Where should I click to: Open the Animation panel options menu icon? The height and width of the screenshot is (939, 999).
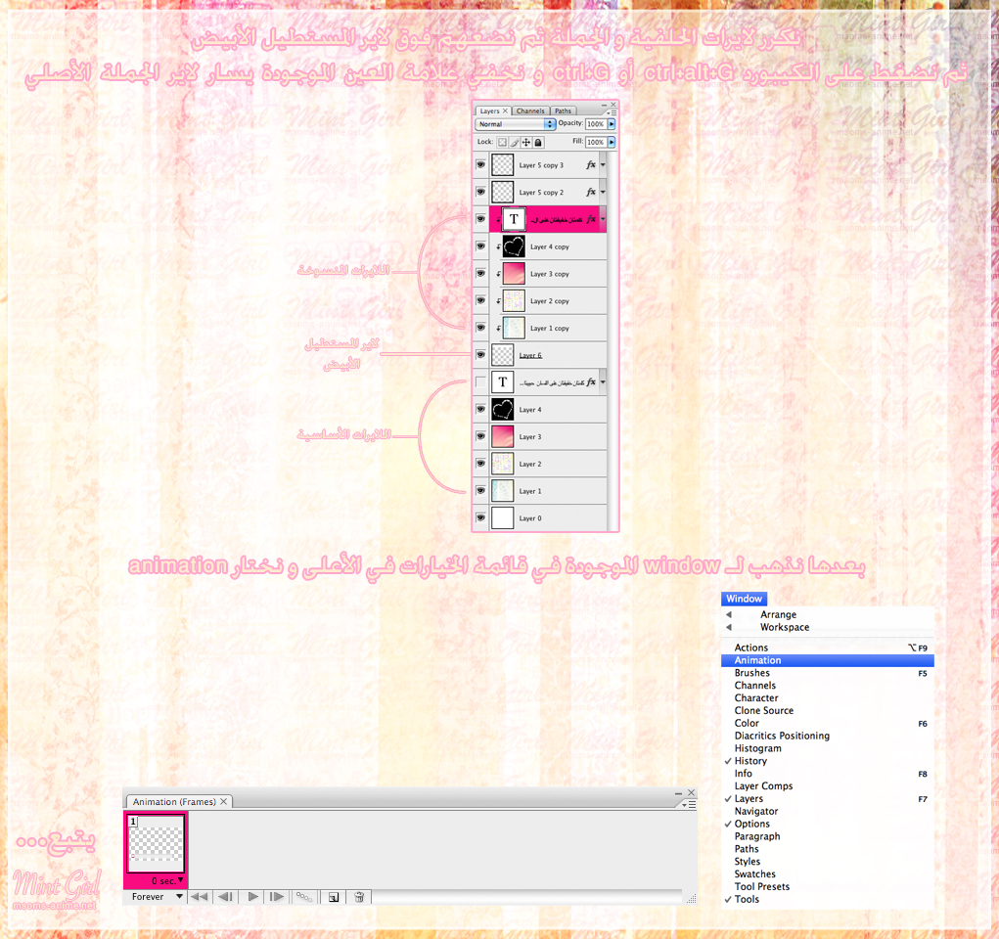tap(689, 805)
